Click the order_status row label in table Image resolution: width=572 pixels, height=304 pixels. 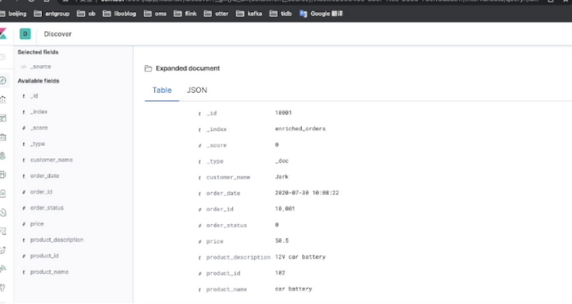pos(226,225)
